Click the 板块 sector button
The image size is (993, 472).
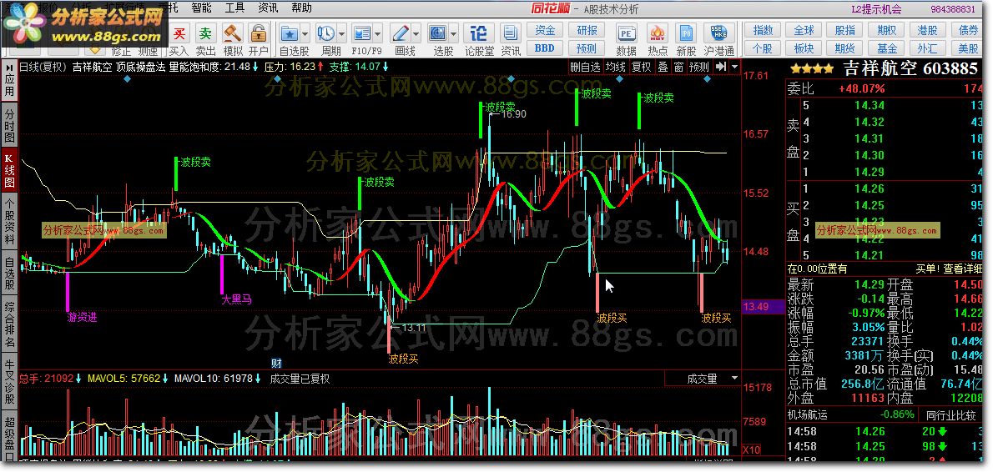804,48
